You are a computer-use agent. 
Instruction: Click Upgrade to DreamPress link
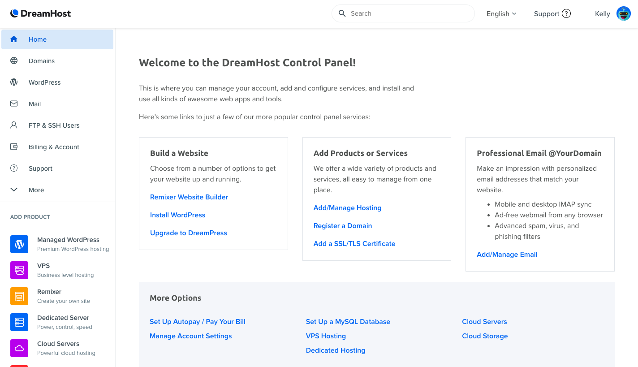[x=189, y=233]
